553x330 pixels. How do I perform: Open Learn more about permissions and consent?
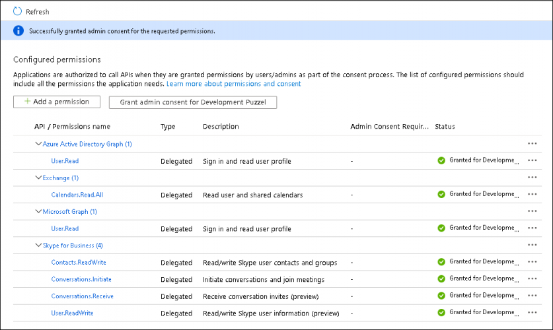coord(234,84)
